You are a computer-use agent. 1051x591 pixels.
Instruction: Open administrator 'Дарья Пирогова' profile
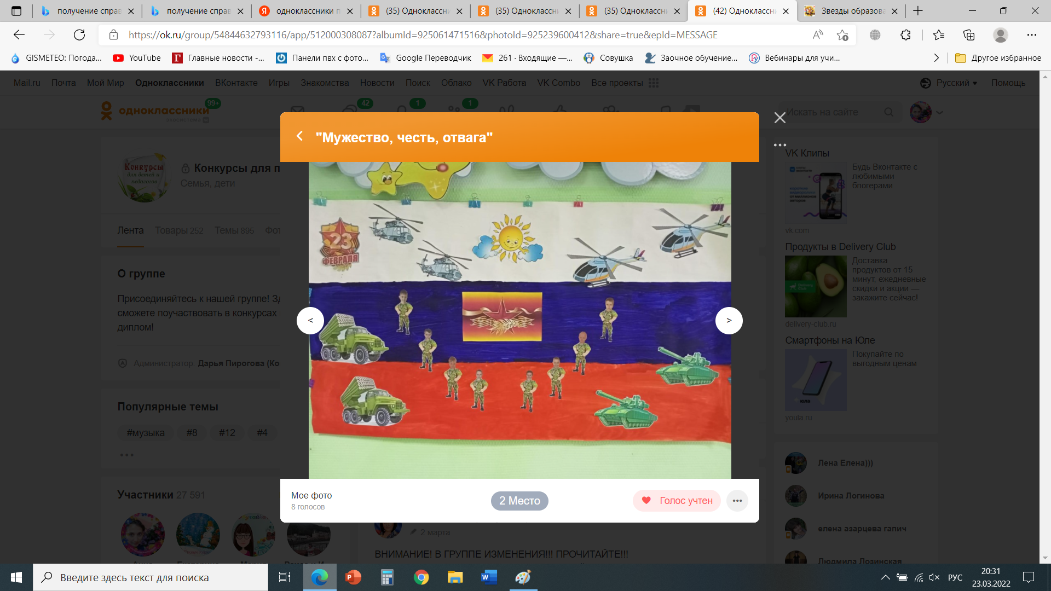(239, 363)
